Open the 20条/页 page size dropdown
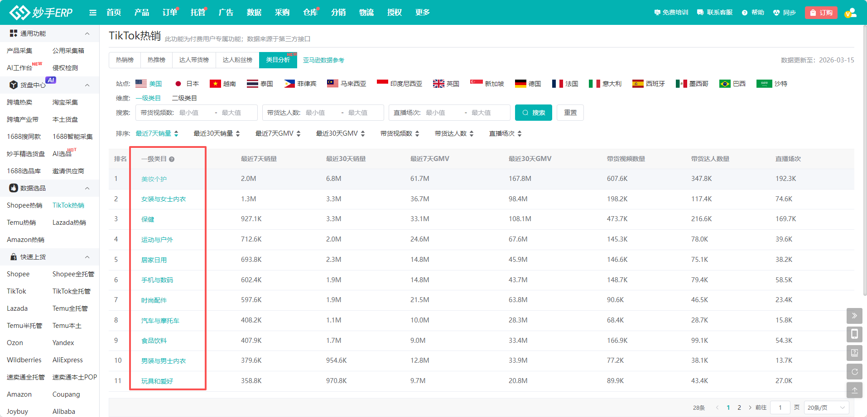867x417 pixels. pos(827,408)
